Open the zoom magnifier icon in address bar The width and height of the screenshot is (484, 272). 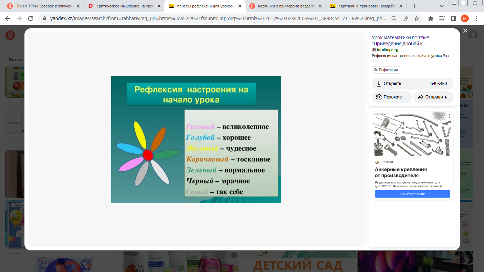point(394,19)
